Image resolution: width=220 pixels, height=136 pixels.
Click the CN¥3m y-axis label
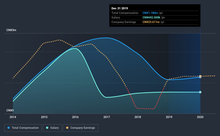pyautogui.click(x=11, y=30)
